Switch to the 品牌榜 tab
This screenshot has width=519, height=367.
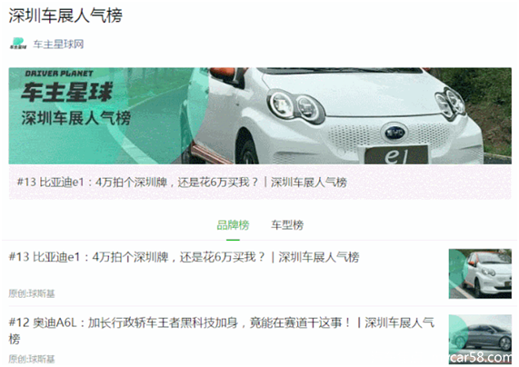(x=233, y=225)
